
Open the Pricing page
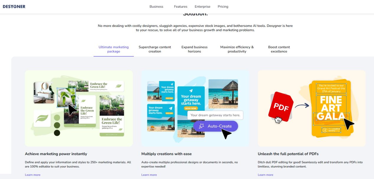coord(223,6)
